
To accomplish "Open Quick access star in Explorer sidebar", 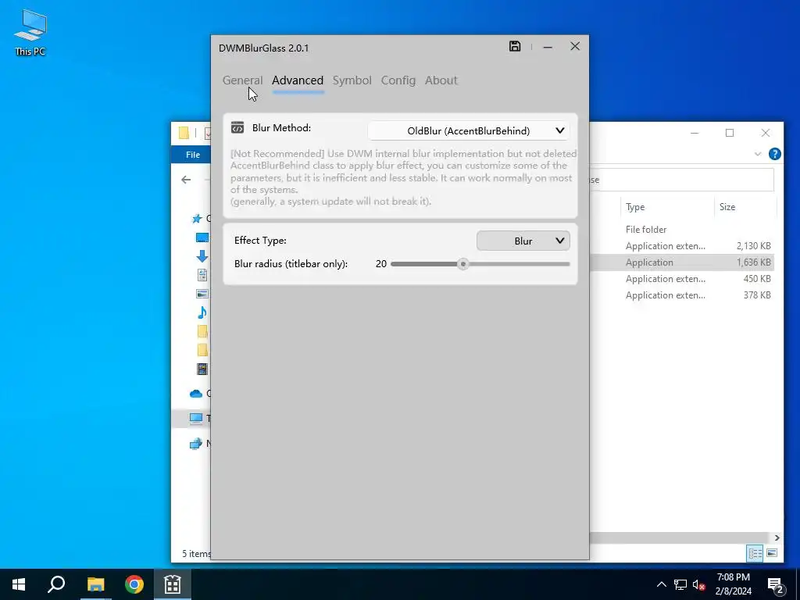I will coord(196,219).
